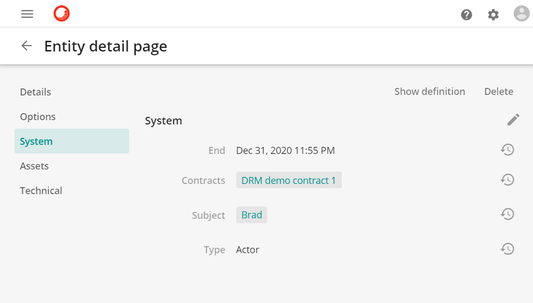The height and width of the screenshot is (303, 533).
Task: Open the user profile avatar
Action: coord(521,14)
